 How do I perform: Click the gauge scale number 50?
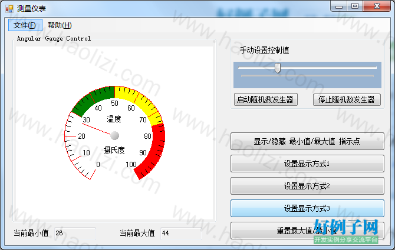click(114, 104)
